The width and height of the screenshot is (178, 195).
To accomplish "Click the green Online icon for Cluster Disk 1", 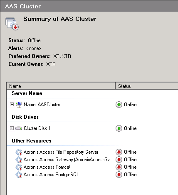I will point(119,128).
